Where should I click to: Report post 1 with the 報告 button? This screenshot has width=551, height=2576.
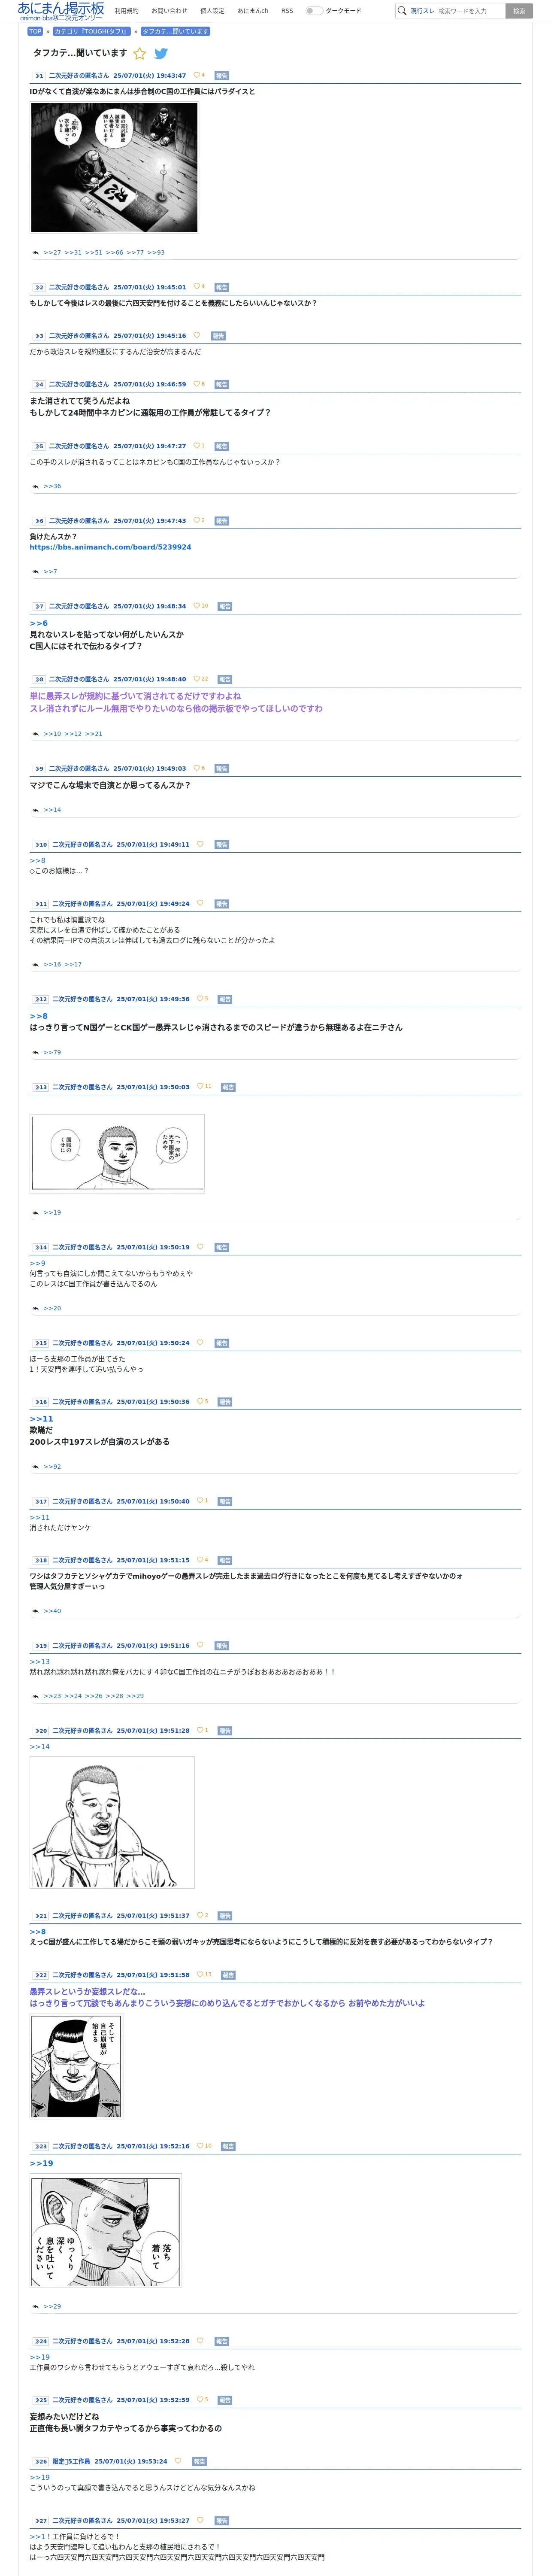pos(222,75)
